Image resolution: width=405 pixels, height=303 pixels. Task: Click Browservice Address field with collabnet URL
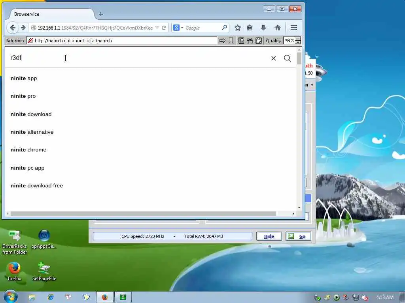pyautogui.click(x=121, y=41)
